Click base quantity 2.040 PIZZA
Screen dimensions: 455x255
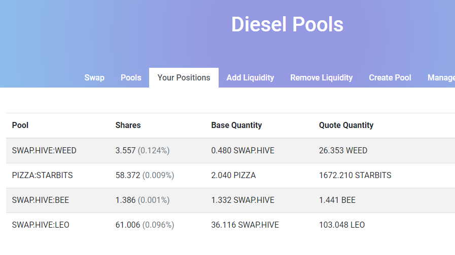point(233,176)
